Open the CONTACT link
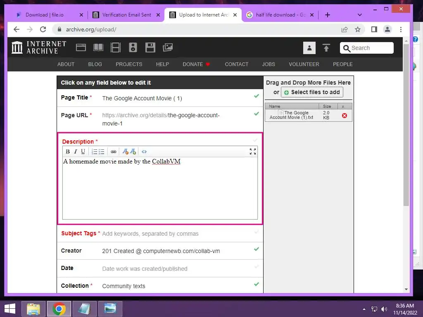The image size is (423, 317). click(x=237, y=64)
